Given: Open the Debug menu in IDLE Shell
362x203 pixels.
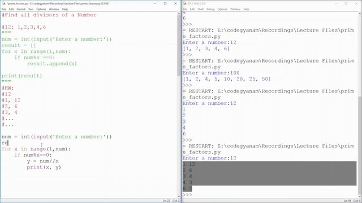Looking at the screenshot, I should point(210,9).
